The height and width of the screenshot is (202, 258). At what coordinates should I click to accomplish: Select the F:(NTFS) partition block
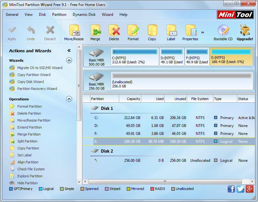tap(197, 57)
